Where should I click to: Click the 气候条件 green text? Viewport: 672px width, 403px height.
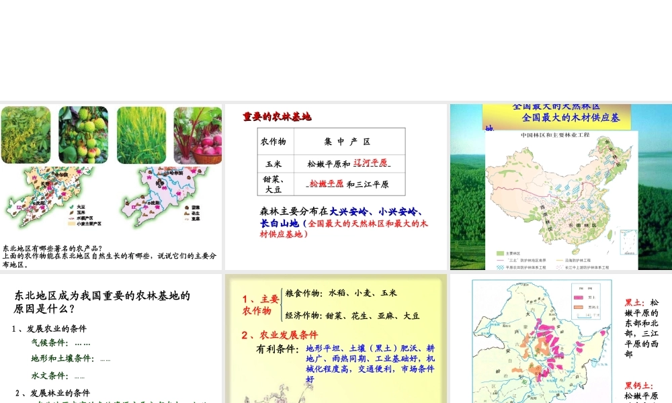pyautogui.click(x=50, y=343)
